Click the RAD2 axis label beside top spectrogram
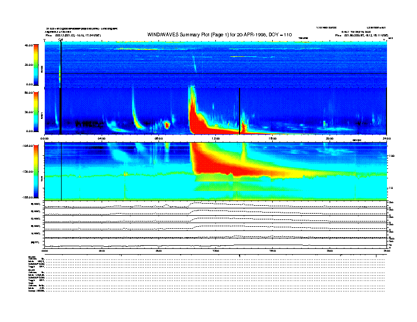 (x=42, y=69)
